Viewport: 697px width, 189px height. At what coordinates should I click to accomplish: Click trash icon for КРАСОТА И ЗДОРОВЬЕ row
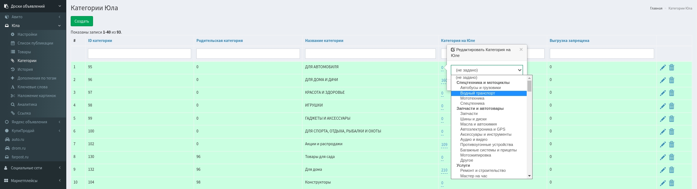pyautogui.click(x=671, y=93)
